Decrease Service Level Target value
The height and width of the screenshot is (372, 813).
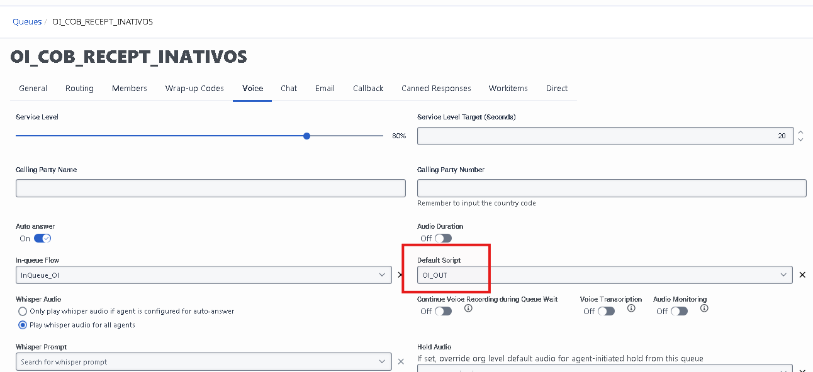800,139
